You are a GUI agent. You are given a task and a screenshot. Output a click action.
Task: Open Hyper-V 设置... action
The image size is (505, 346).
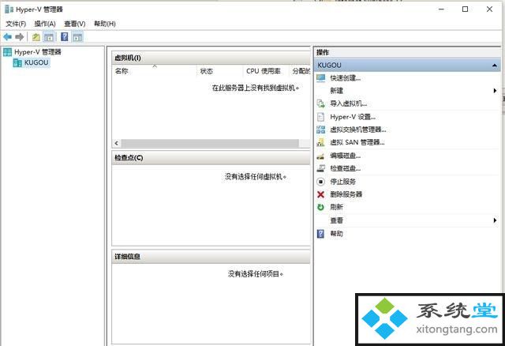pyautogui.click(x=353, y=117)
